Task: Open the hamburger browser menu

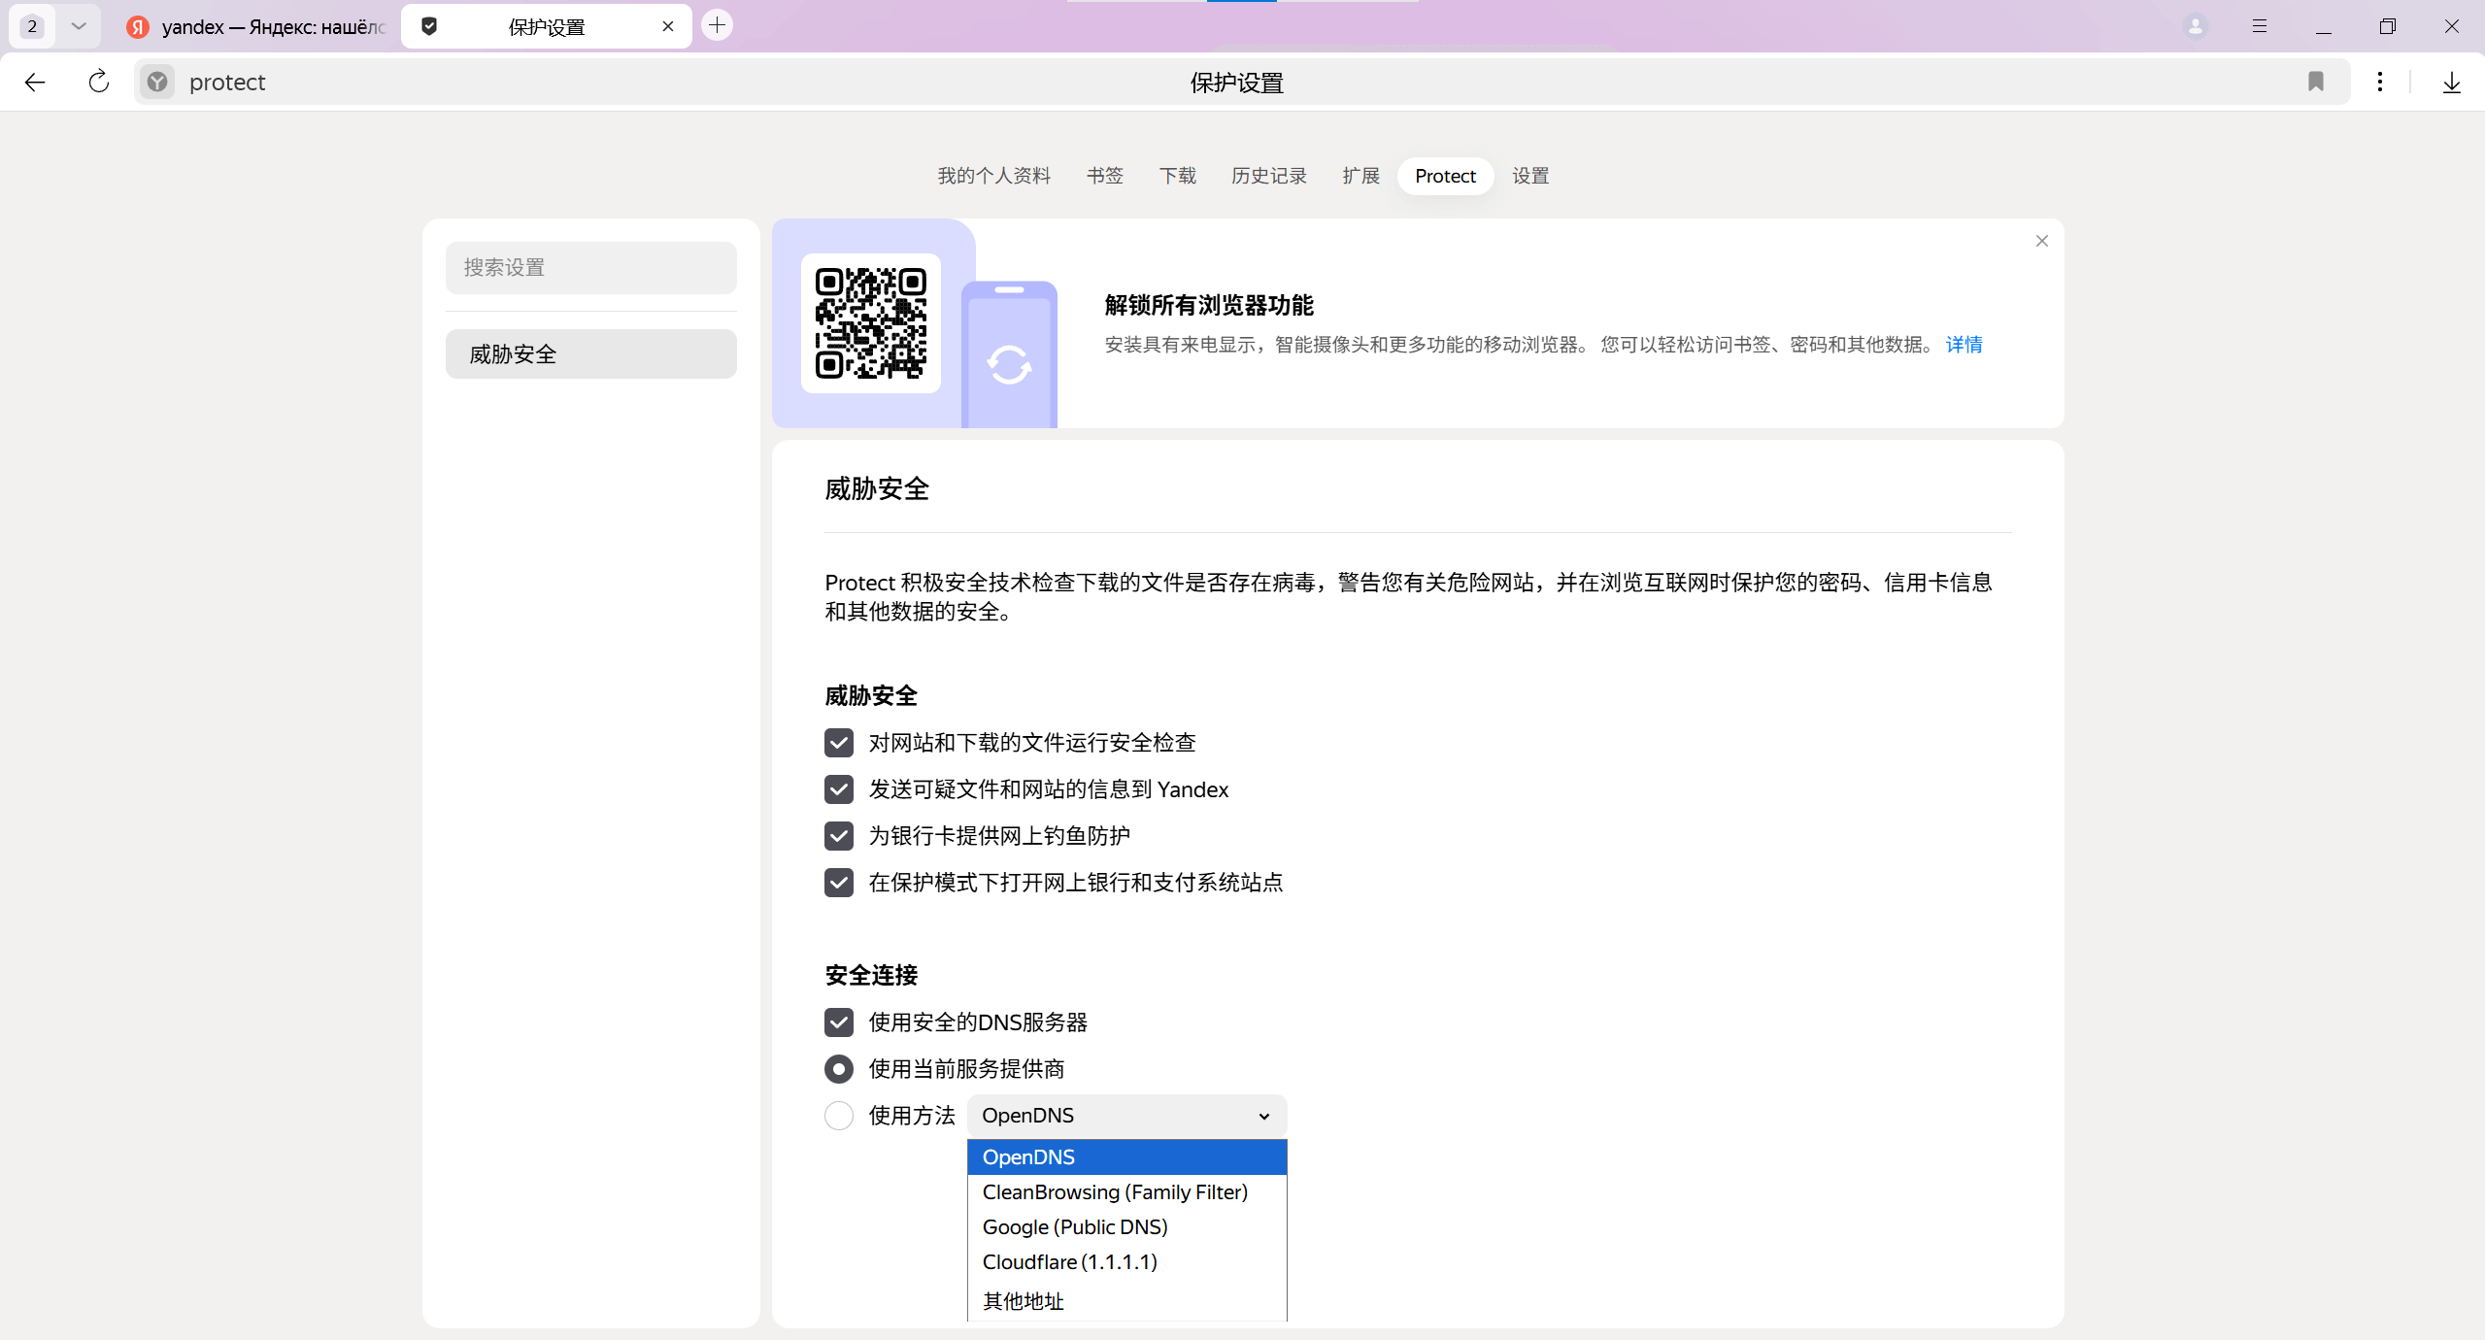Action: click(x=2259, y=26)
